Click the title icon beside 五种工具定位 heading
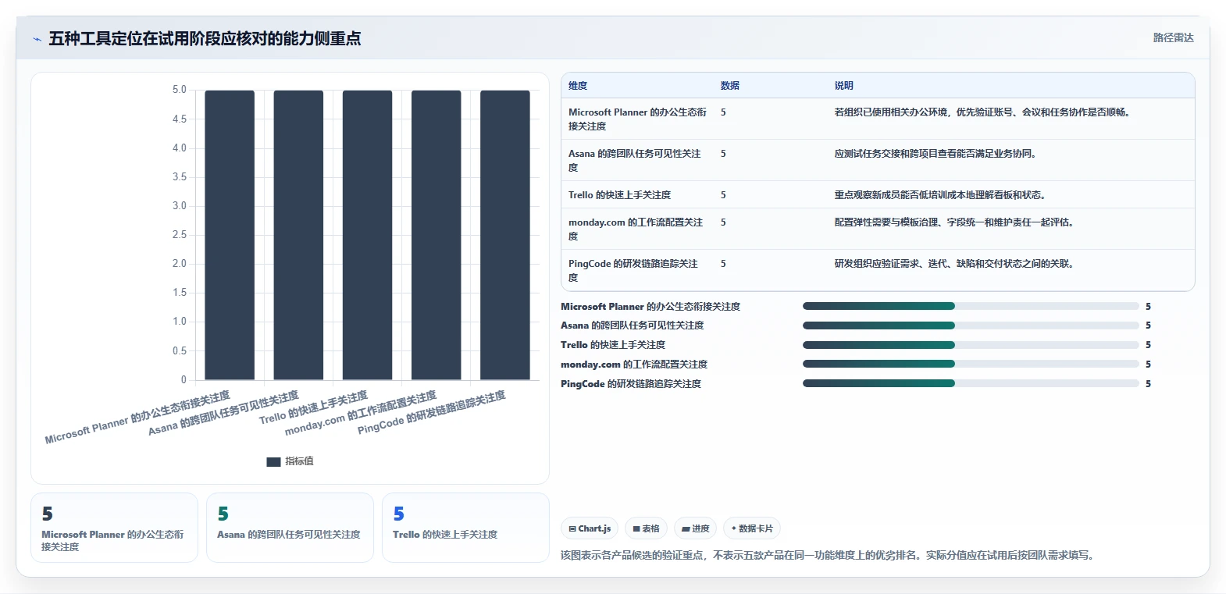This screenshot has height=594, width=1226. coord(37,39)
